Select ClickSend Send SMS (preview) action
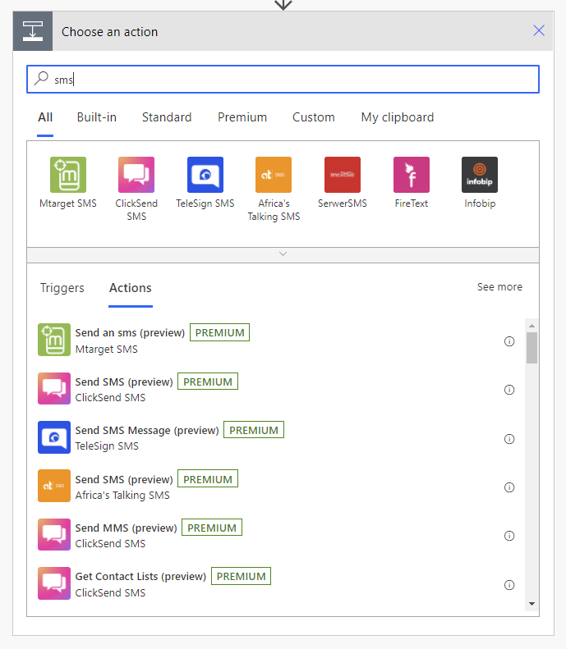 (124, 382)
